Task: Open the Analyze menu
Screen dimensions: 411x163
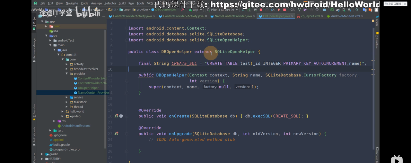Action: [x=96, y=3]
